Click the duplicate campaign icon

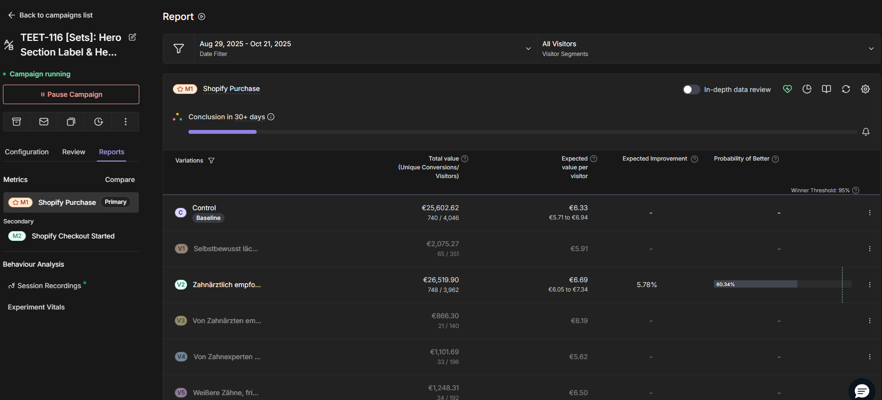(71, 122)
